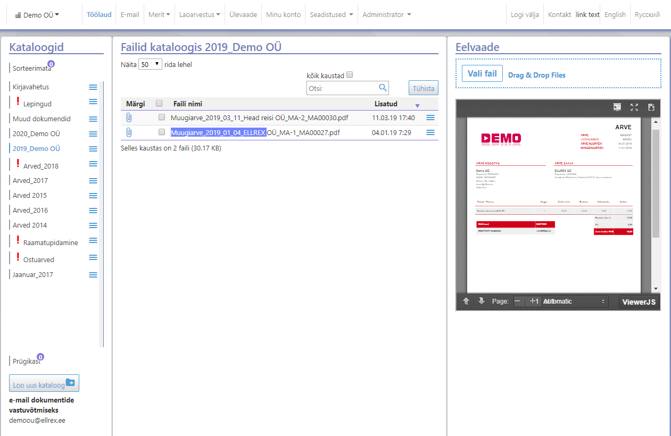Click the search magnifier icon
671x436 pixels.
pos(383,88)
